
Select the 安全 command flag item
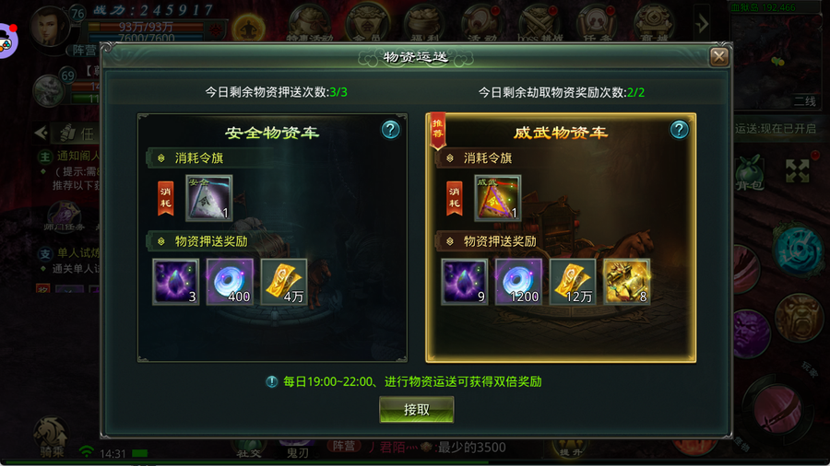tap(209, 198)
